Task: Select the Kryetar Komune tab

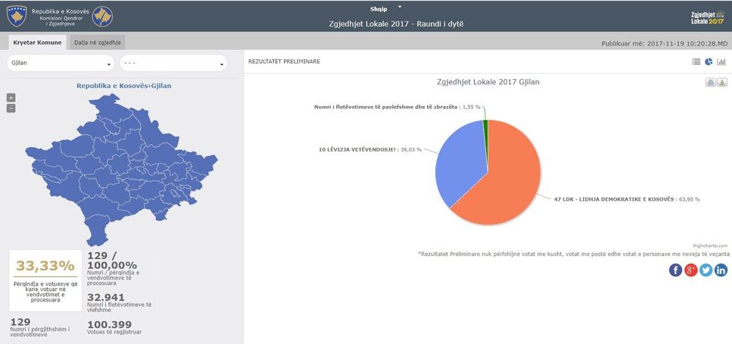Action: tap(37, 43)
